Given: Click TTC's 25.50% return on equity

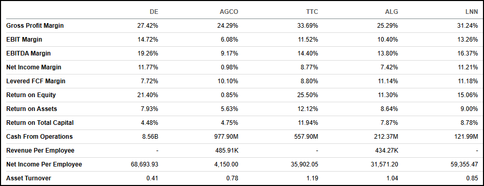Looking at the screenshot, I should coord(308,95).
